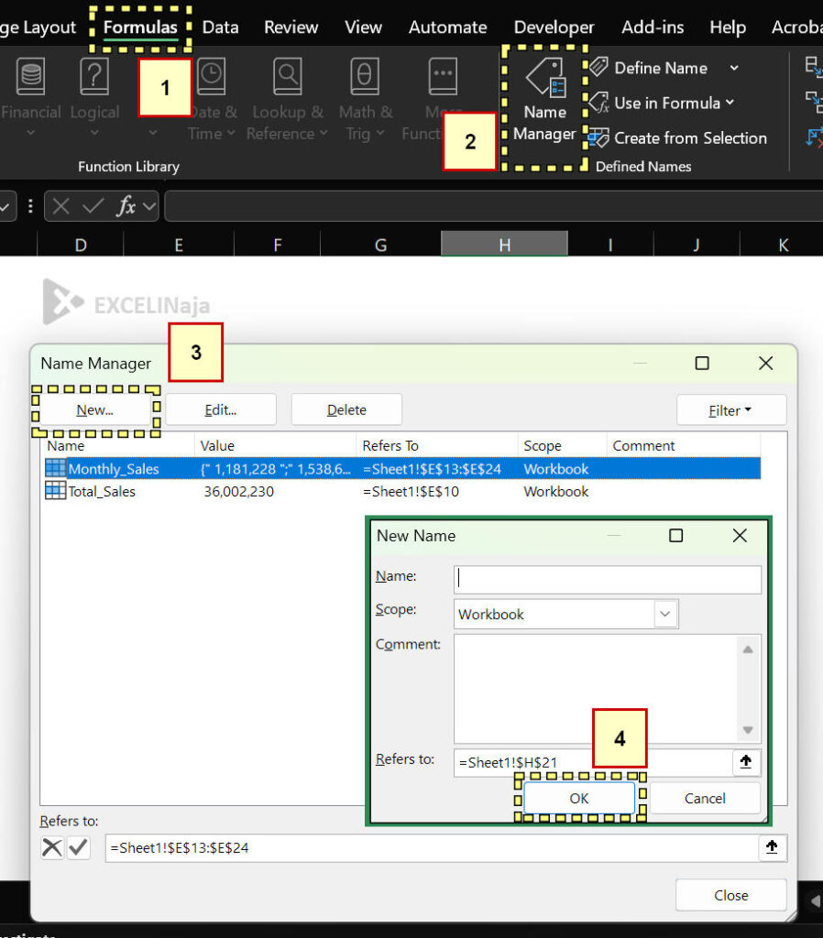Click collapse arrow beside Name Manager Refers to
Image resolution: width=823 pixels, height=938 pixels.
click(772, 848)
